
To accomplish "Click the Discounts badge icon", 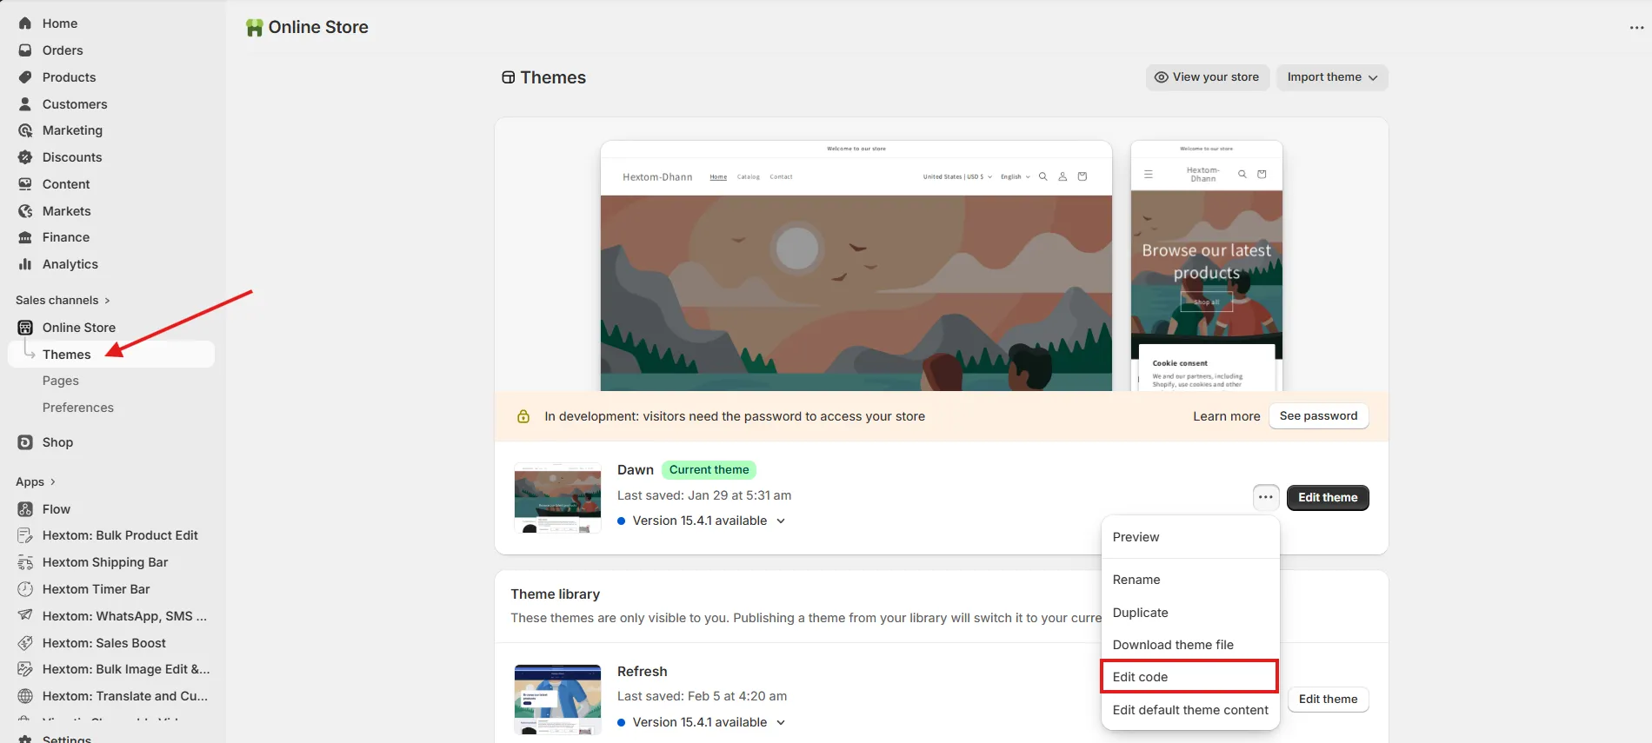I will pyautogui.click(x=25, y=157).
